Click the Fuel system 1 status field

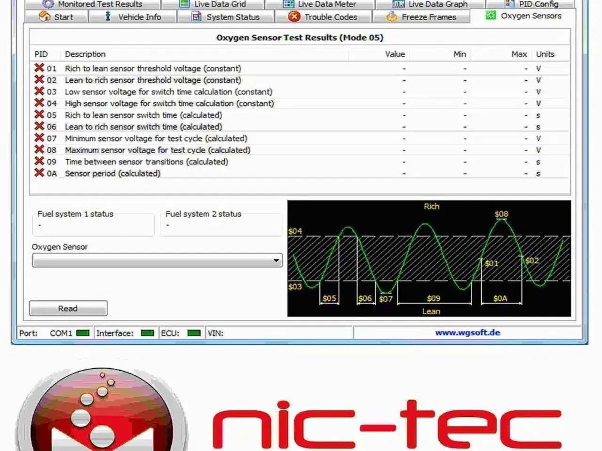click(93, 226)
